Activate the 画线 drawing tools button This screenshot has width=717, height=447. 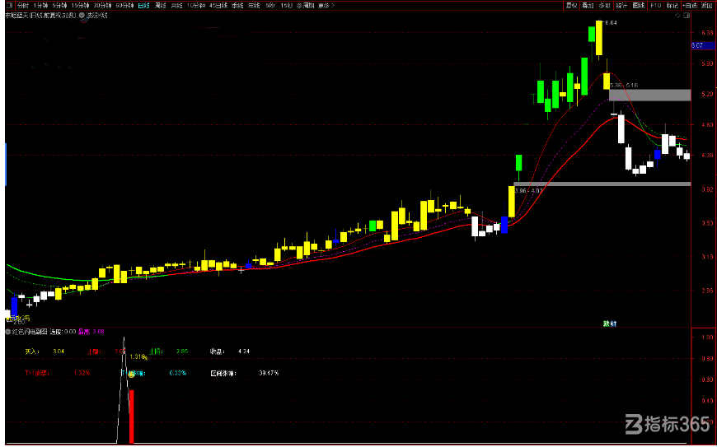[638, 6]
